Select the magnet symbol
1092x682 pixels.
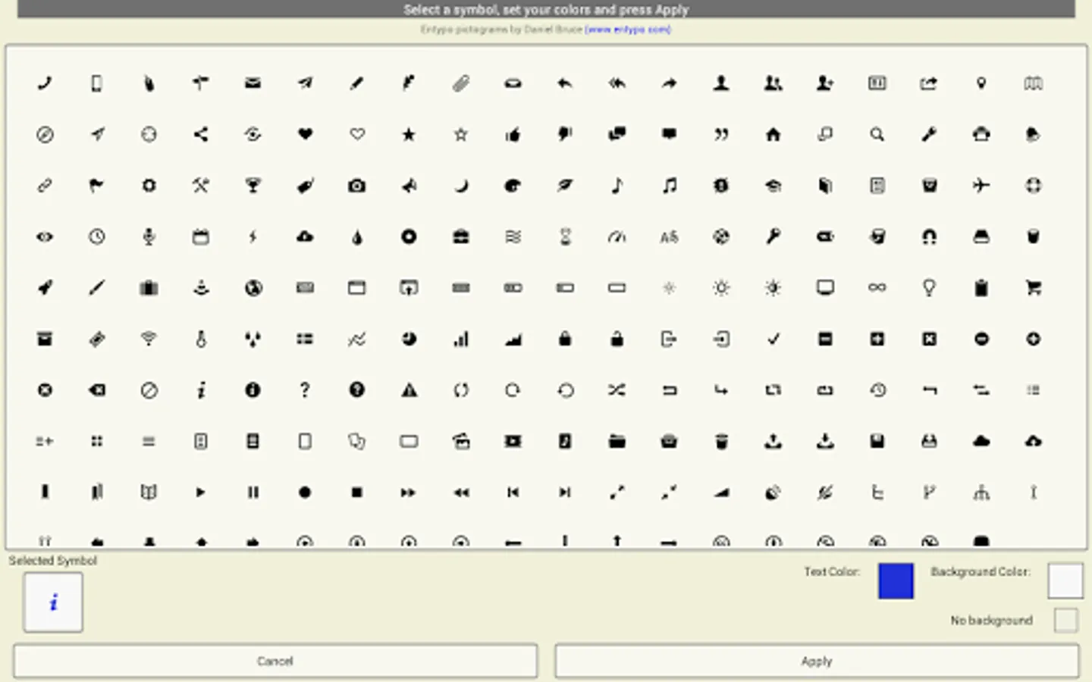coord(929,237)
